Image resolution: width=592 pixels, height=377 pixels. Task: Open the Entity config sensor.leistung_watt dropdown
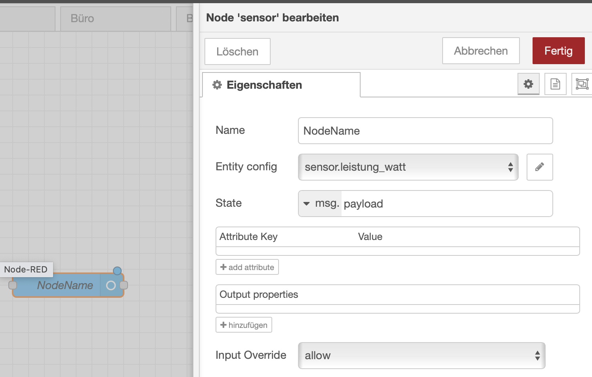tap(408, 167)
